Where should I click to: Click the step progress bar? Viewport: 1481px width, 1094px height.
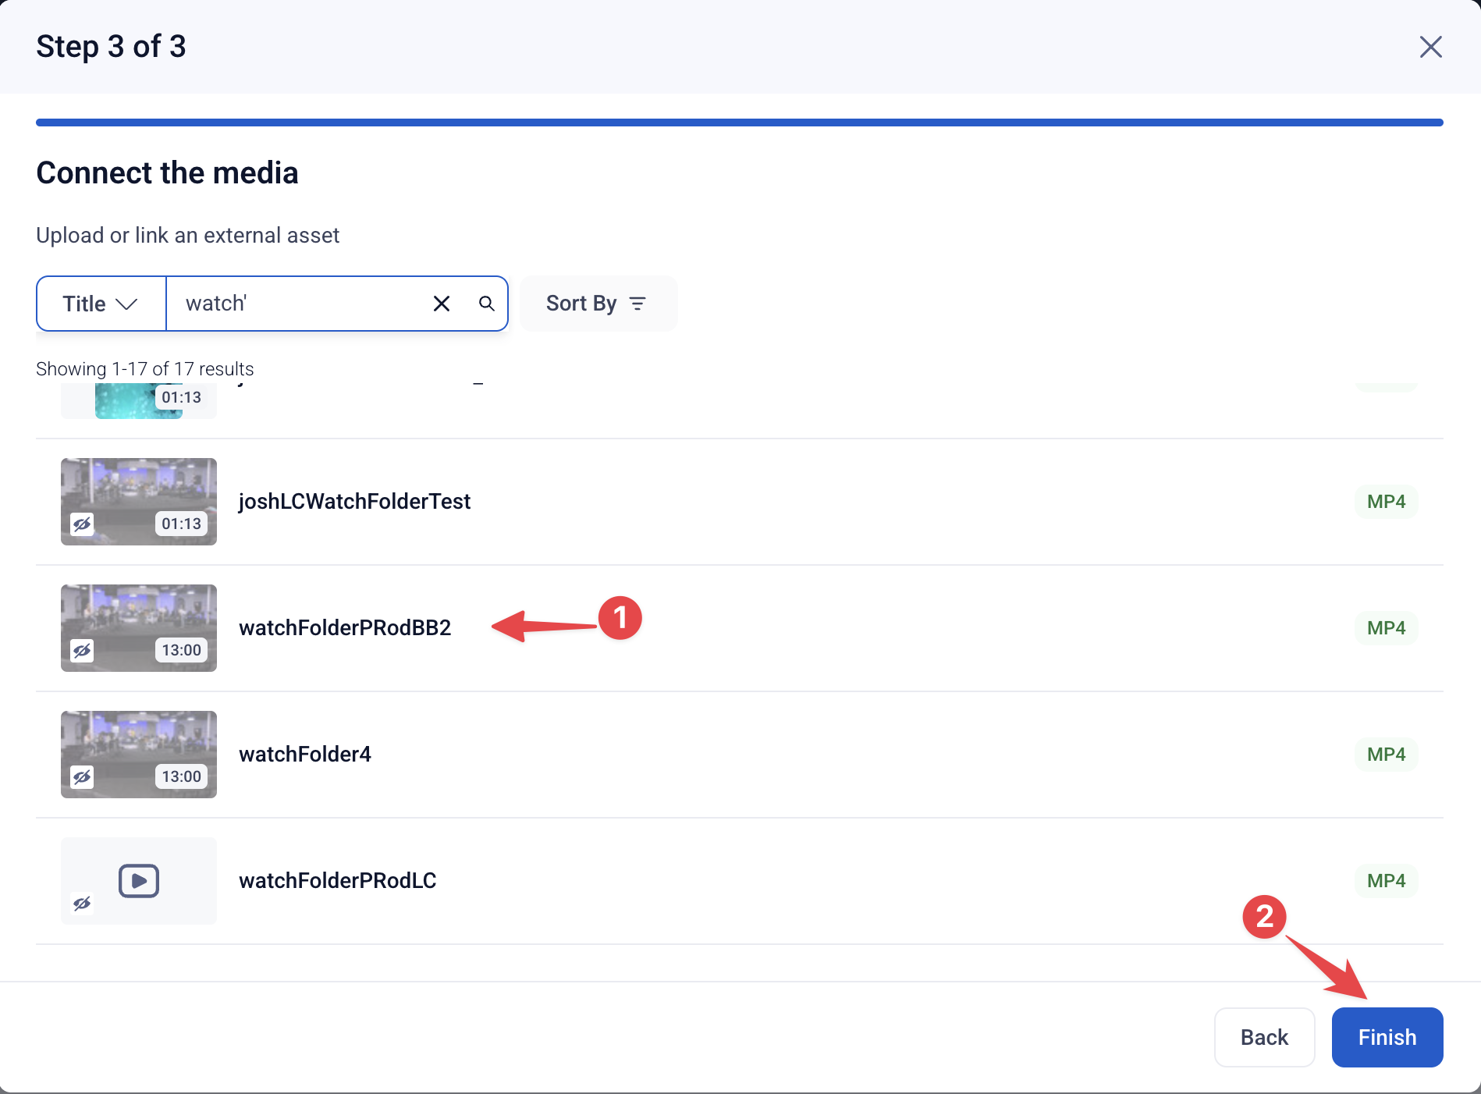(x=740, y=123)
